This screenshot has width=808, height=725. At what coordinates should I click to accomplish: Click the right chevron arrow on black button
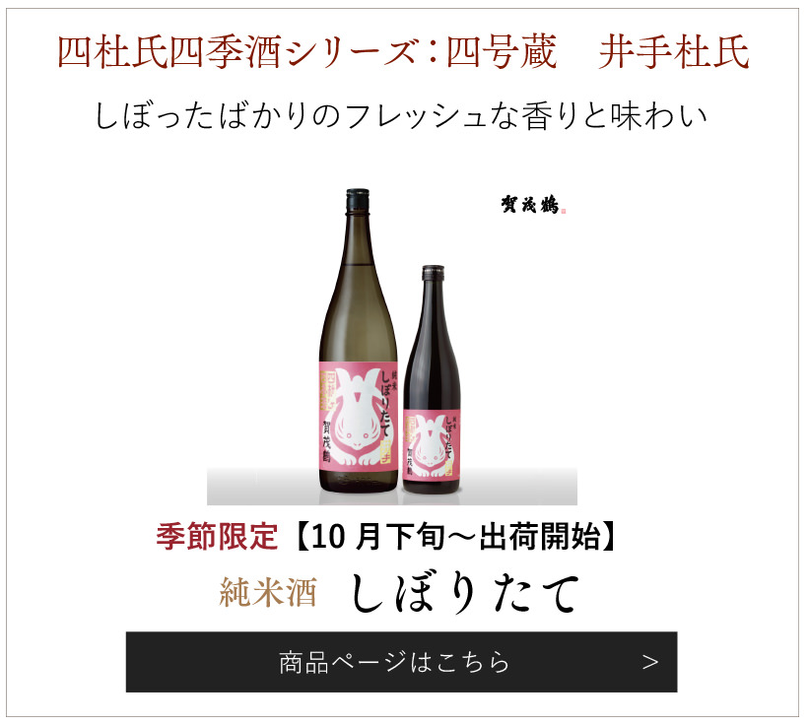[x=650, y=662]
